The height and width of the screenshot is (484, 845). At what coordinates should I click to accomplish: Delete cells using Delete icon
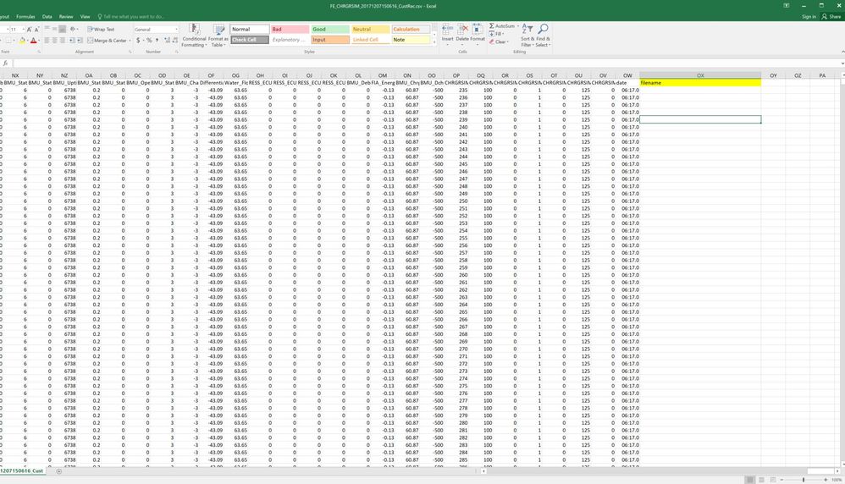[462, 33]
